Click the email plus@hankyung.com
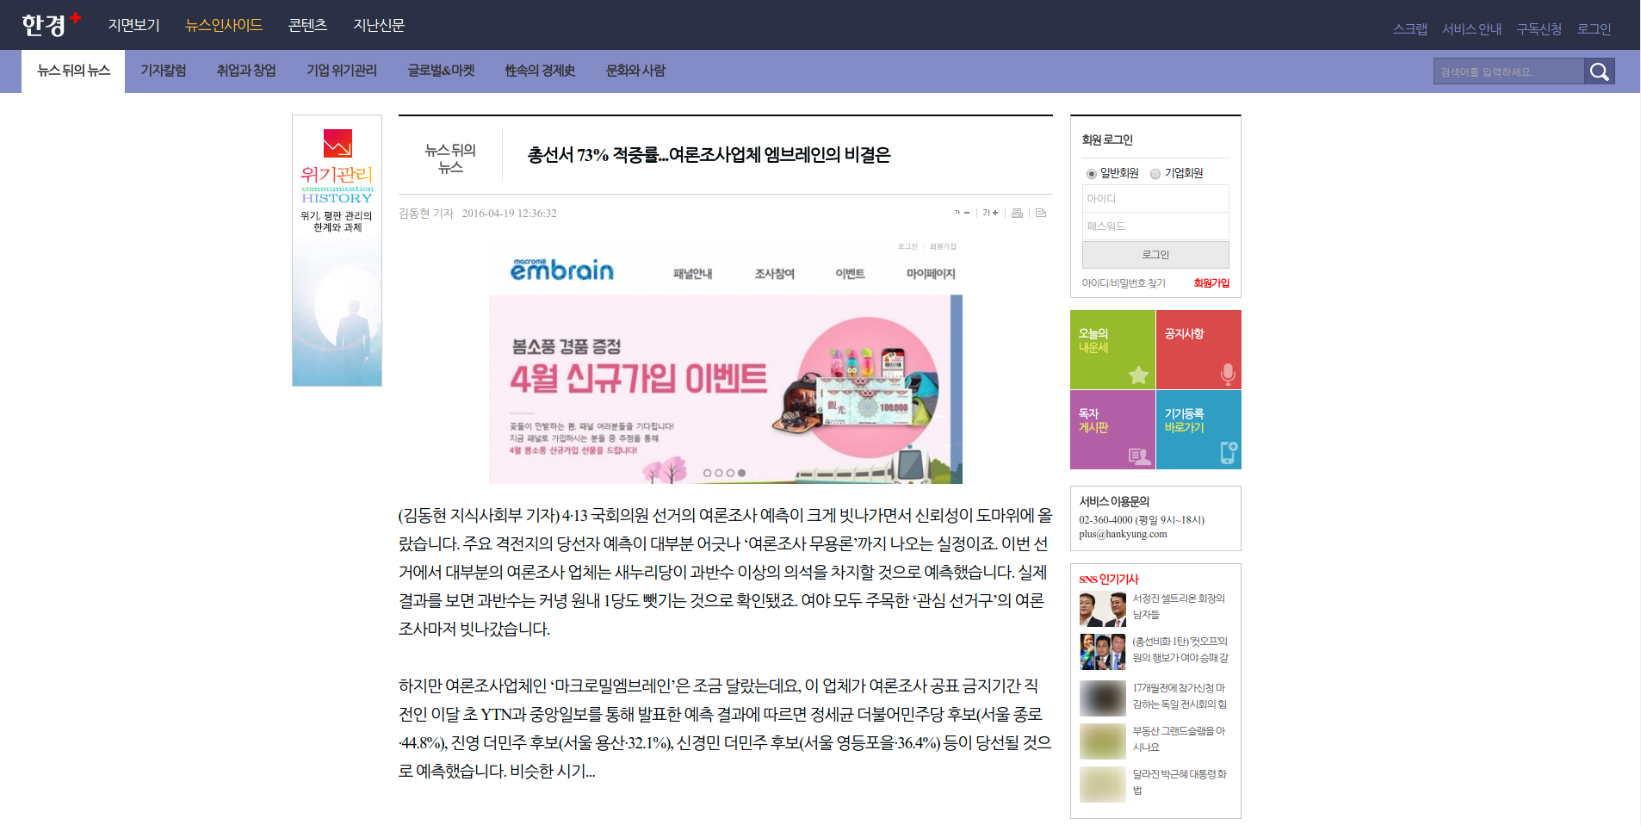This screenshot has height=825, width=1641. point(1123,534)
